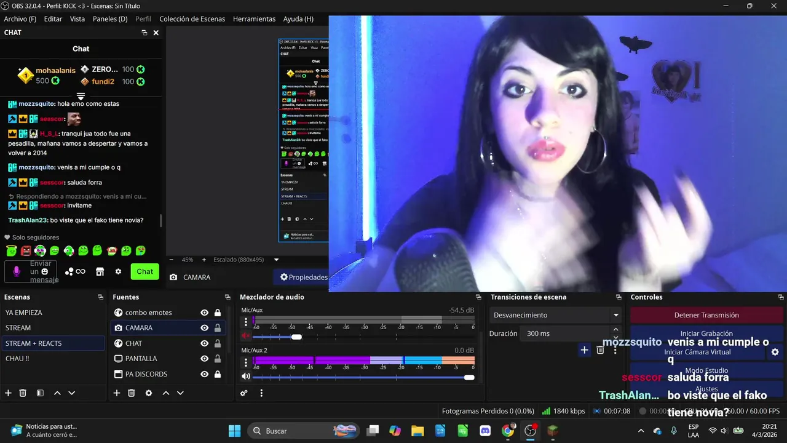787x443 pixels.
Task: Click Iniciar Grabación button
Action: click(x=706, y=333)
